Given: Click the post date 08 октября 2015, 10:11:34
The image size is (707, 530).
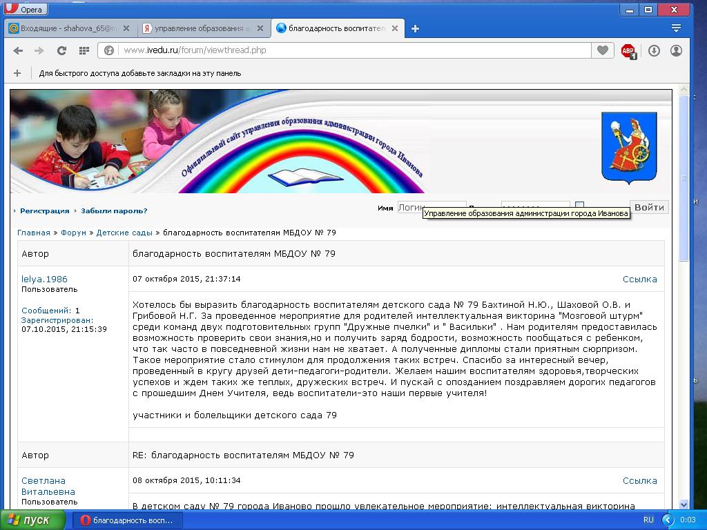Looking at the screenshot, I should (x=186, y=480).
